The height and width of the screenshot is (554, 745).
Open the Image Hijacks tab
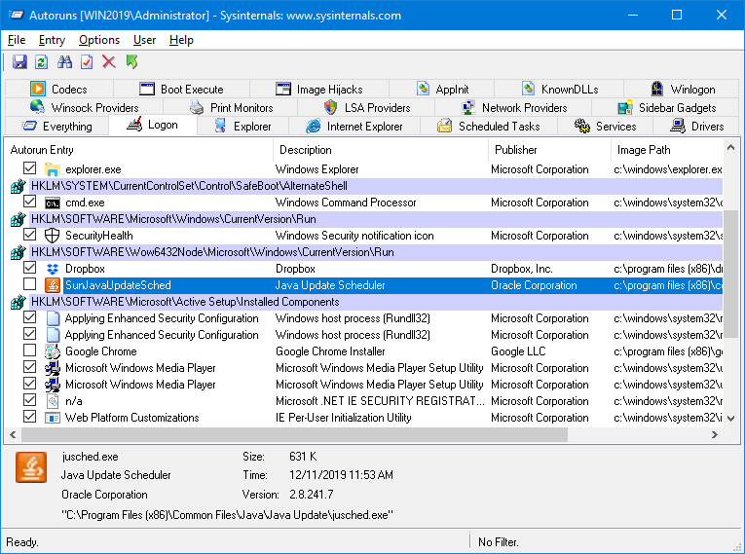319,90
